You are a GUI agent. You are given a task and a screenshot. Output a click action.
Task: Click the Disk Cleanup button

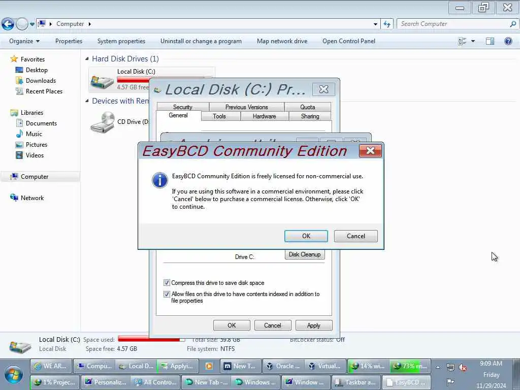tap(305, 254)
